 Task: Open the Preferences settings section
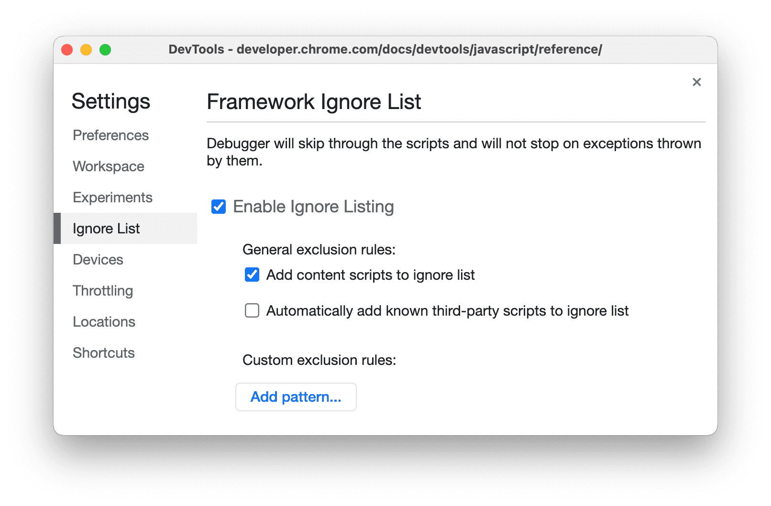[110, 135]
